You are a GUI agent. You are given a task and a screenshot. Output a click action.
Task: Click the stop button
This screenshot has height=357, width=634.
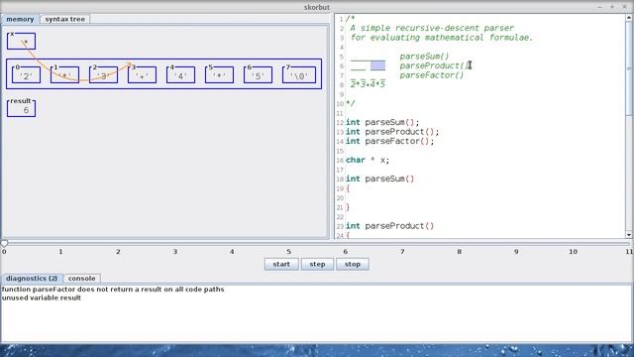(353, 264)
